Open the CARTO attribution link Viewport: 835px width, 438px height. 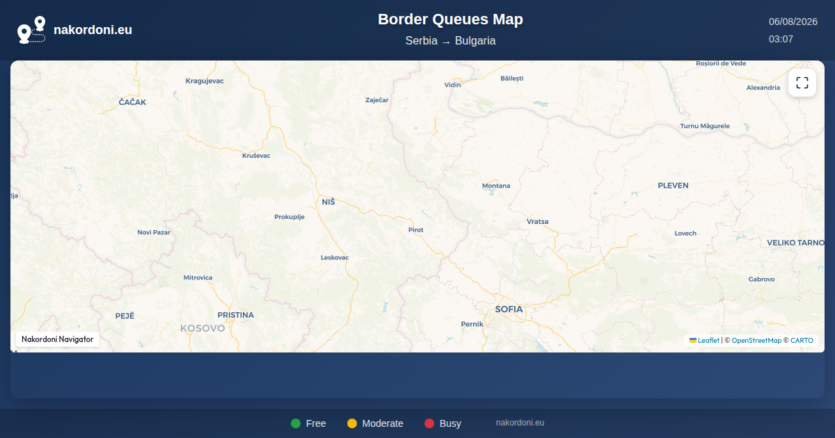[802, 341]
